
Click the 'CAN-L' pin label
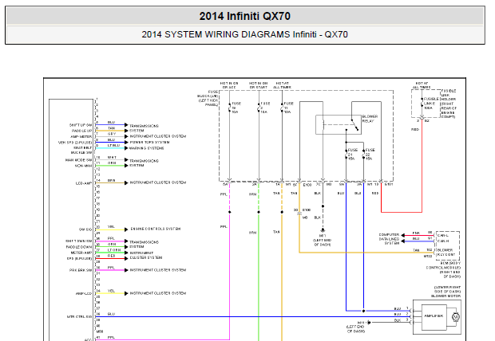[x=443, y=235]
